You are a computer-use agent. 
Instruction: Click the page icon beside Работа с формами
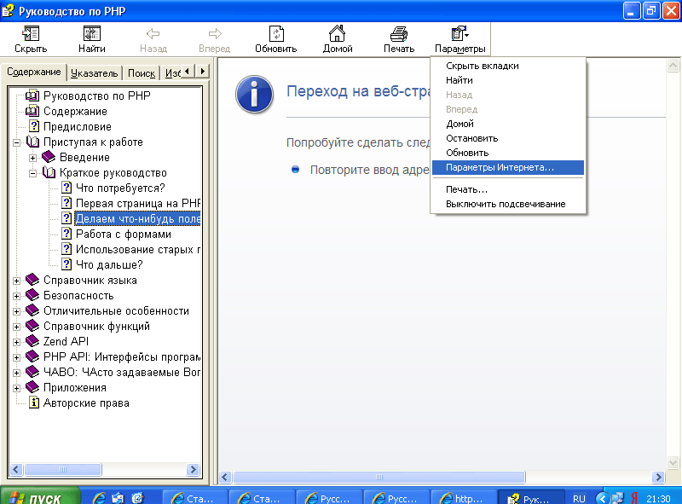coord(66,234)
